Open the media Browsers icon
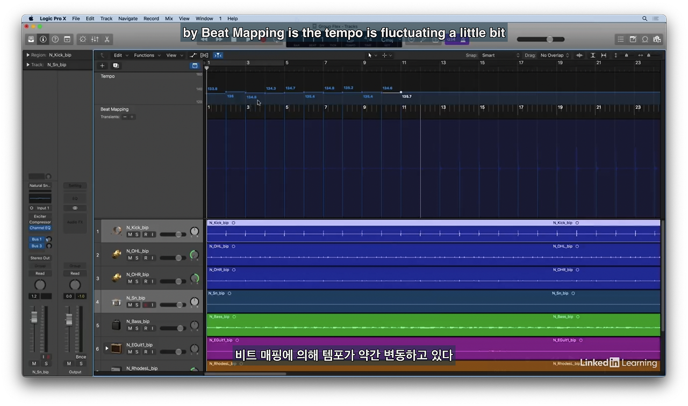688x406 pixels. [657, 39]
